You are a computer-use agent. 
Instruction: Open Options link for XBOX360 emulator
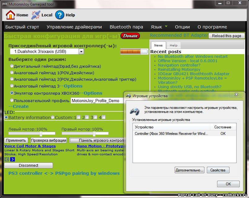93,93
